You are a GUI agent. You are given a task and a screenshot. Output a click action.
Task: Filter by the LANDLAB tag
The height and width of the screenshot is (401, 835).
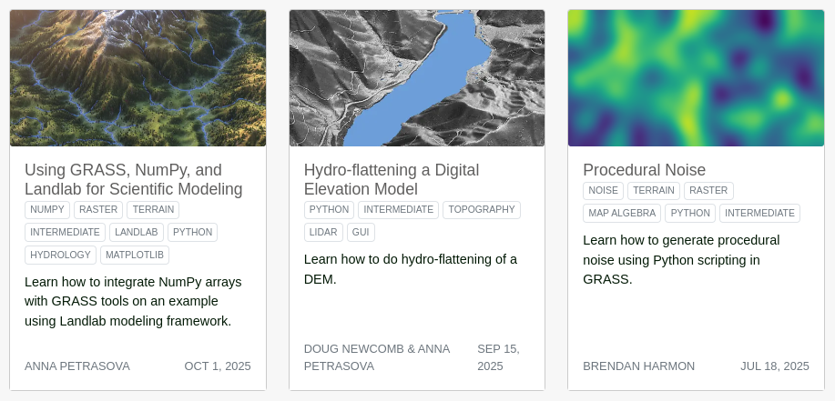point(137,232)
